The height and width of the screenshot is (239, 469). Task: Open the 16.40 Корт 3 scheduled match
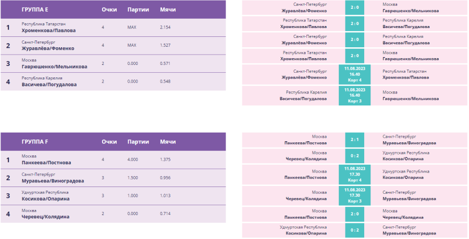354,95
